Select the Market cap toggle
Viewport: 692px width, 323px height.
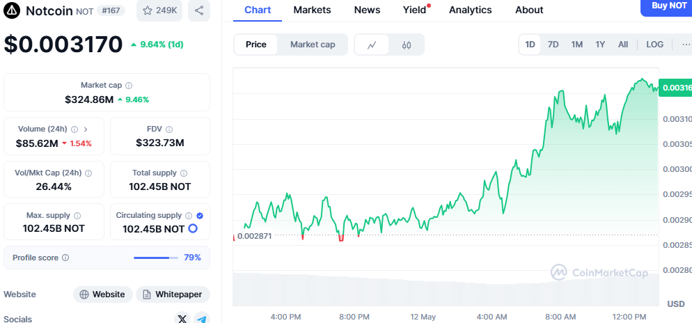[313, 45]
